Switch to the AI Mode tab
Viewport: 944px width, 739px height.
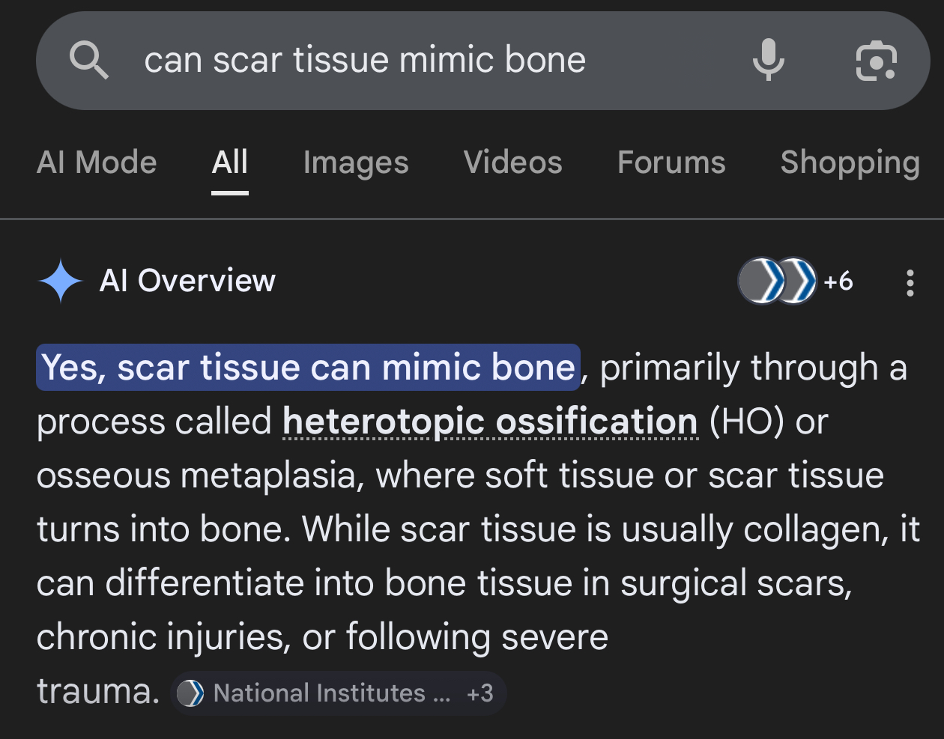tap(97, 162)
